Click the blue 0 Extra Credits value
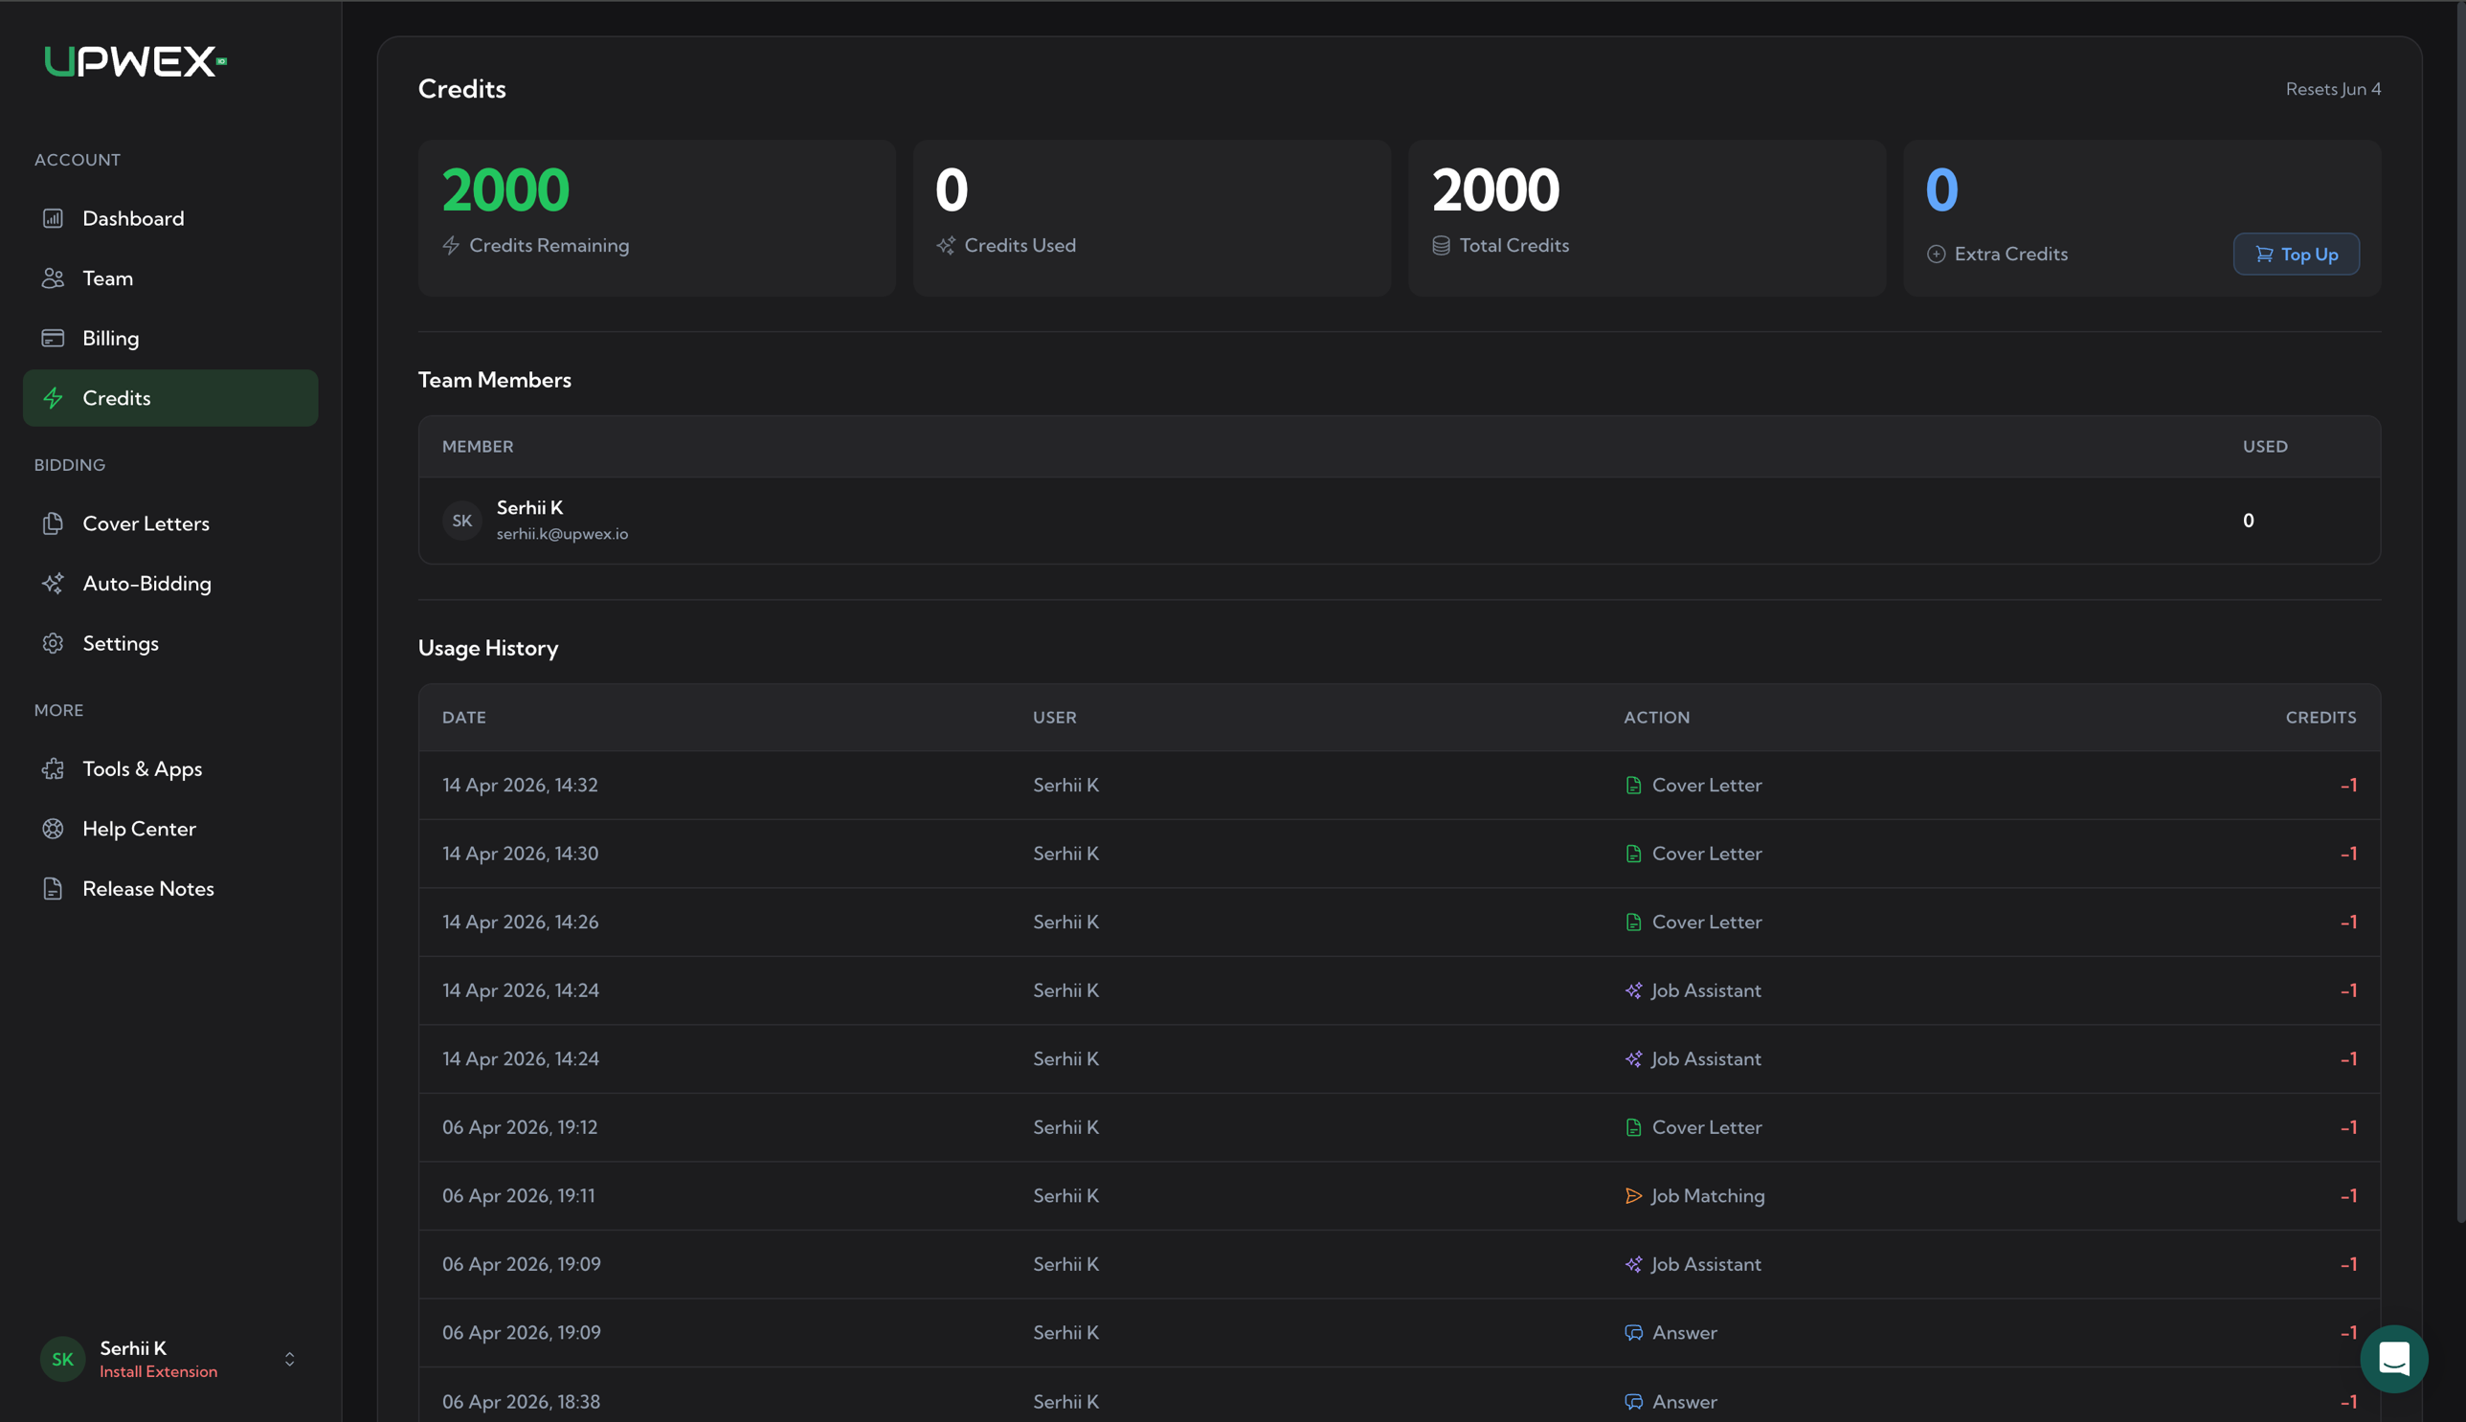 [x=1941, y=189]
